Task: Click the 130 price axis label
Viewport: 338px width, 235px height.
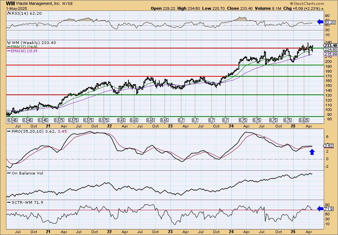Action: coord(329,95)
